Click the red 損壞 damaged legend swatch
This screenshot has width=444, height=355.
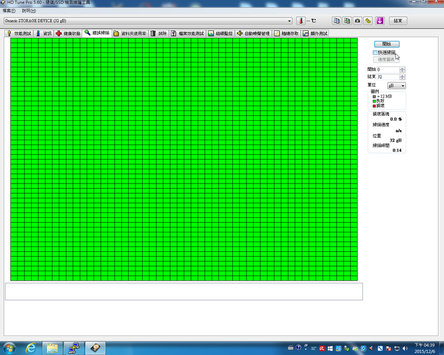pyautogui.click(x=374, y=106)
